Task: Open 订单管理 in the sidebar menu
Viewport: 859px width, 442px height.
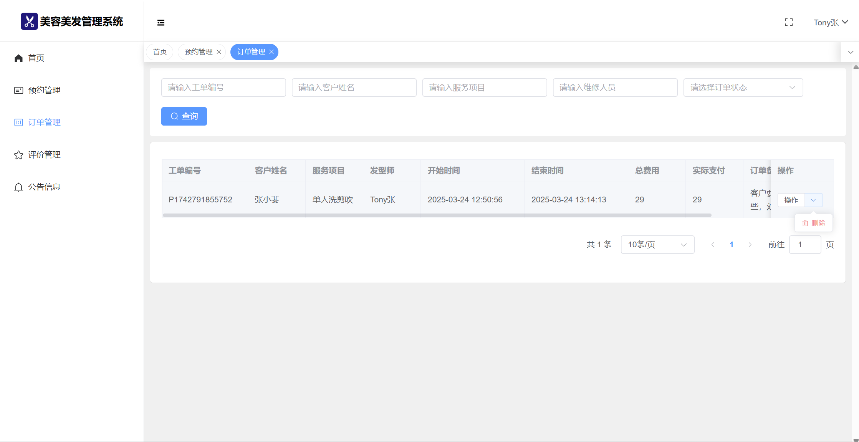Action: tap(44, 123)
